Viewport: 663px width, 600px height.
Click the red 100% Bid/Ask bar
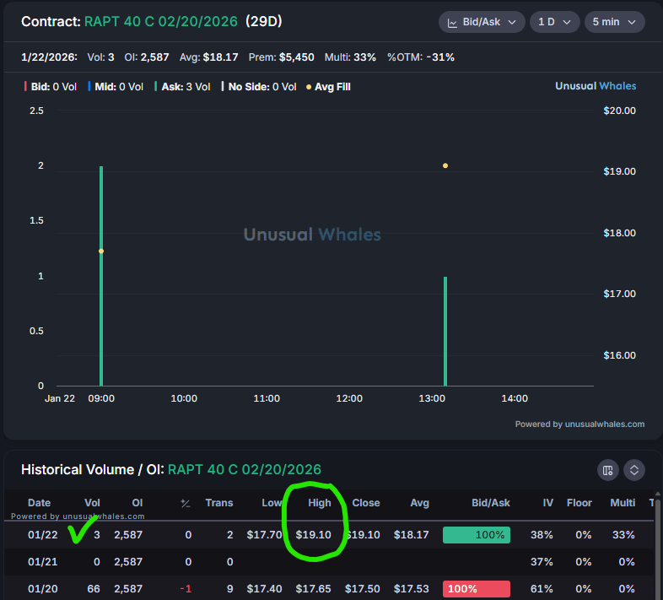pyautogui.click(x=477, y=589)
